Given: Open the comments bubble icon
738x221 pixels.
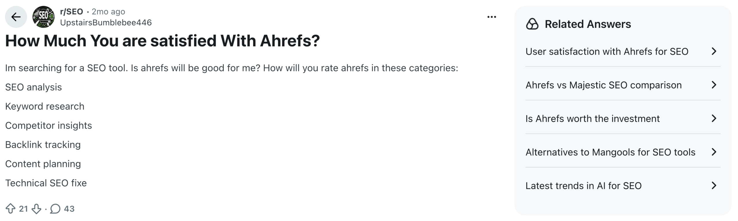Looking at the screenshot, I should coord(55,209).
